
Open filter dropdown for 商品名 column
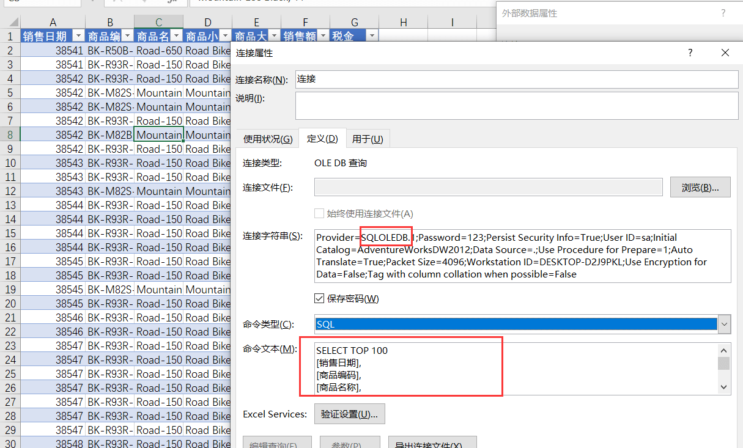(x=176, y=36)
